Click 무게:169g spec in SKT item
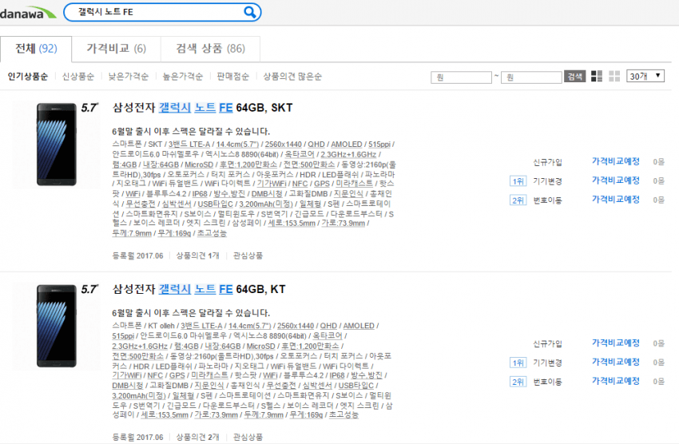 [174, 233]
